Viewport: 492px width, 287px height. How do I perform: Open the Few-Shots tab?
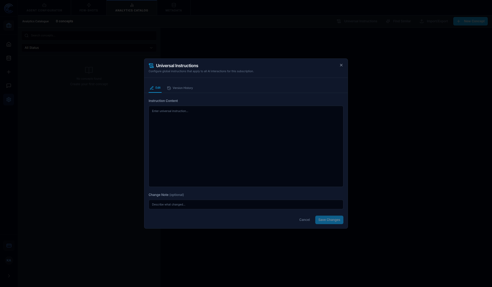[89, 7]
